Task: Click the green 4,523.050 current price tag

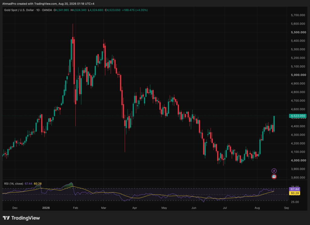Action: [298, 116]
